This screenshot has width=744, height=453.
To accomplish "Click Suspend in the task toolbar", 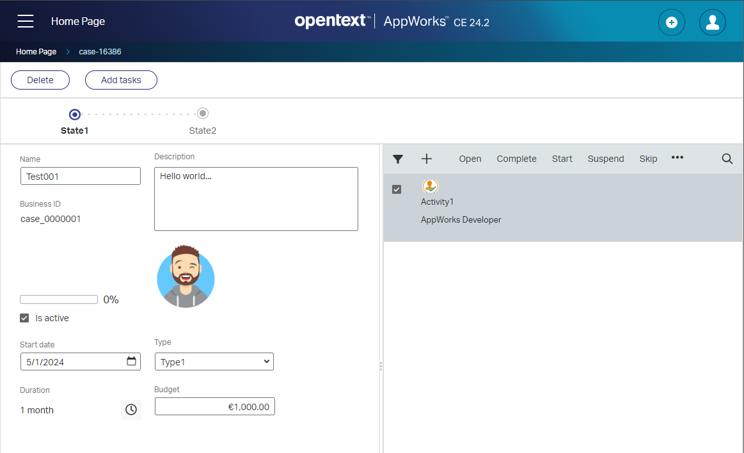I will click(x=605, y=158).
